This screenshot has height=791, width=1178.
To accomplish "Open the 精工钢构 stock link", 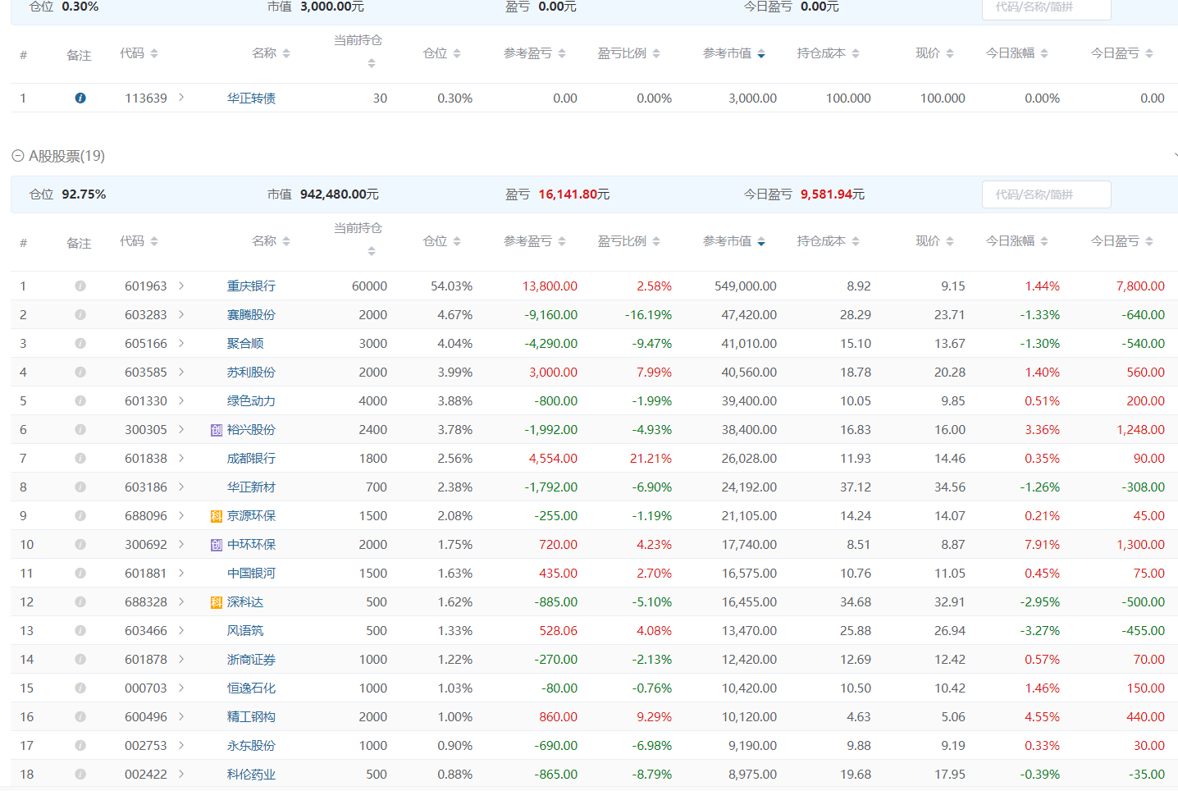I will click(x=251, y=716).
